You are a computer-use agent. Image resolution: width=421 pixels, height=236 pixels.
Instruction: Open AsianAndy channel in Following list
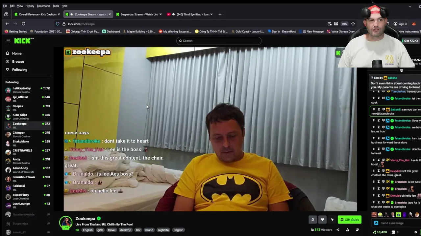(x=28, y=169)
